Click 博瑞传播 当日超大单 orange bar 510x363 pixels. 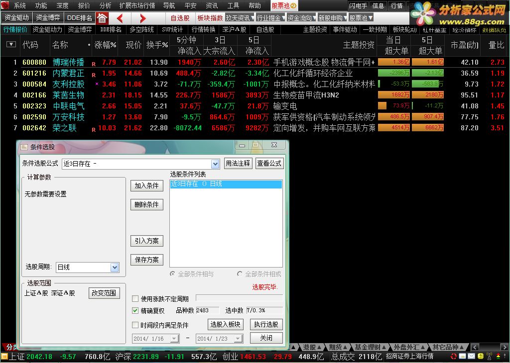coord(394,62)
